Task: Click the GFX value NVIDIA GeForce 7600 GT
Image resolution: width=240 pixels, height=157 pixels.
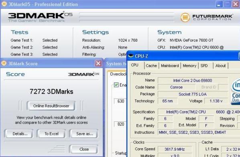Action: pyautogui.click(x=191, y=40)
